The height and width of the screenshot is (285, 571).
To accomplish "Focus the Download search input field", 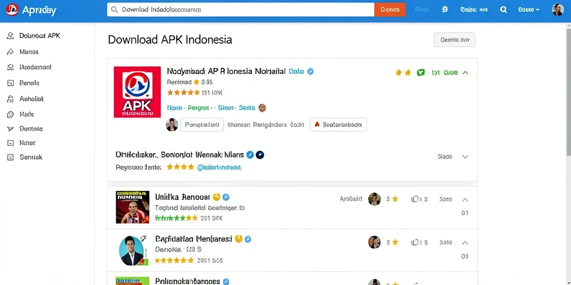I will click(x=241, y=10).
